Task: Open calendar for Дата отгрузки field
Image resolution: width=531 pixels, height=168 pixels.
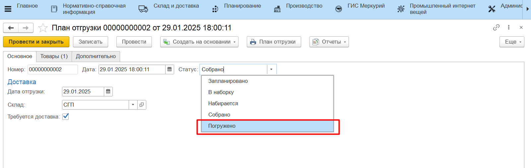Action: (x=108, y=92)
